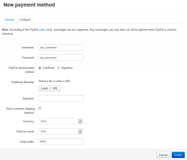
Task: Select the Configure tab
Action: 25,20
